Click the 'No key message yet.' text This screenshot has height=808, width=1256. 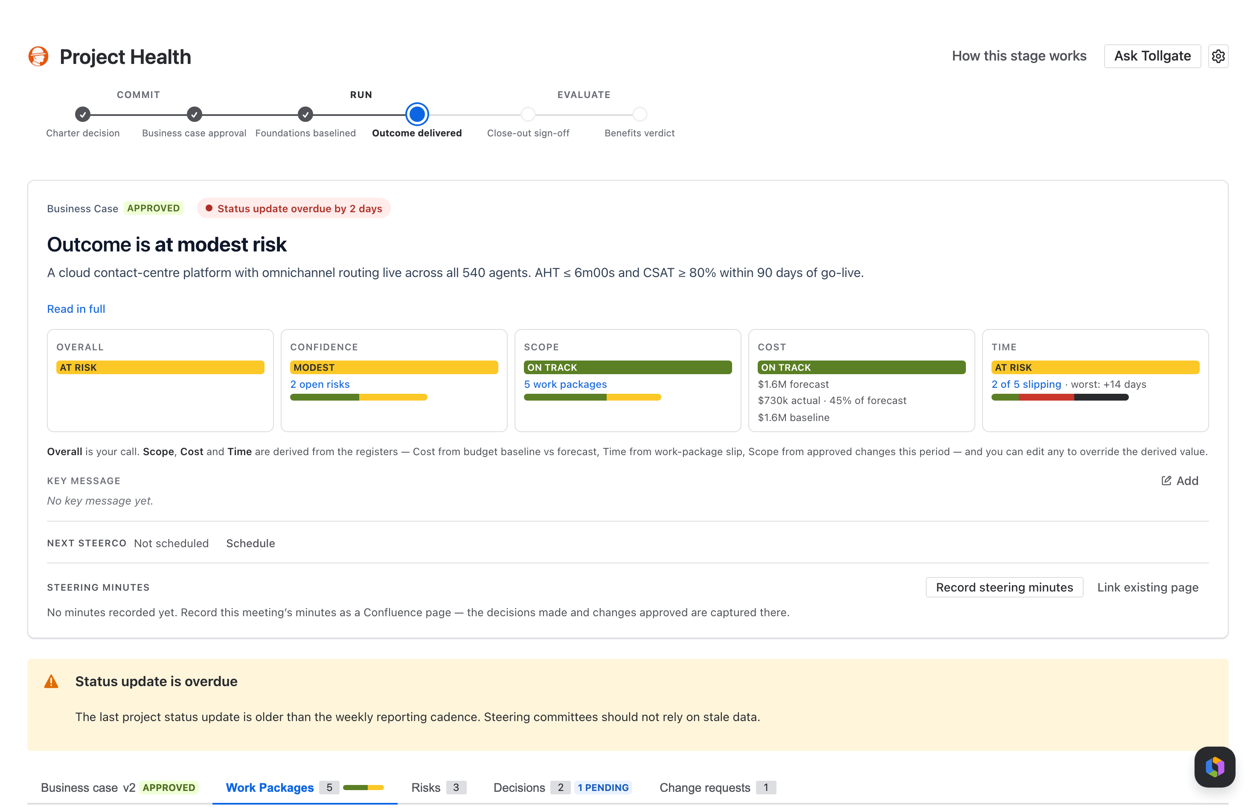click(100, 501)
